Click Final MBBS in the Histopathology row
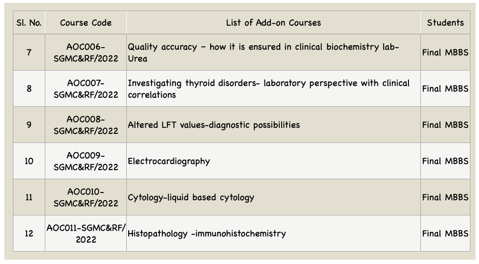 445,234
